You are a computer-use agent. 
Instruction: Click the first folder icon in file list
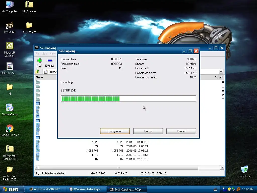click(x=38, y=82)
